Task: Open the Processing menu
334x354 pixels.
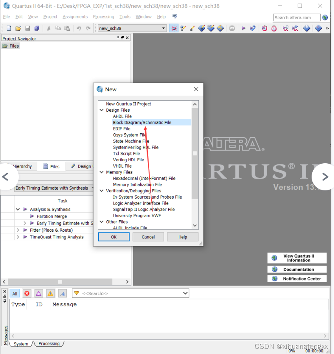Action: pos(103,17)
